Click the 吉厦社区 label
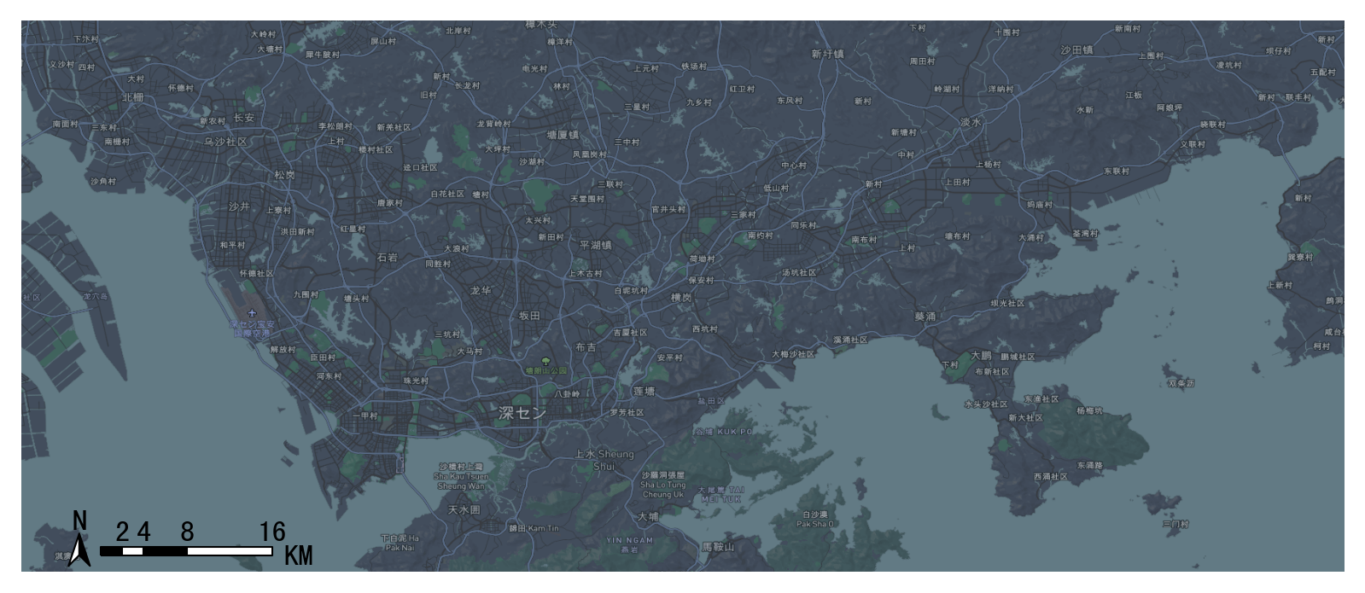This screenshot has height=593, width=1365. (x=630, y=332)
